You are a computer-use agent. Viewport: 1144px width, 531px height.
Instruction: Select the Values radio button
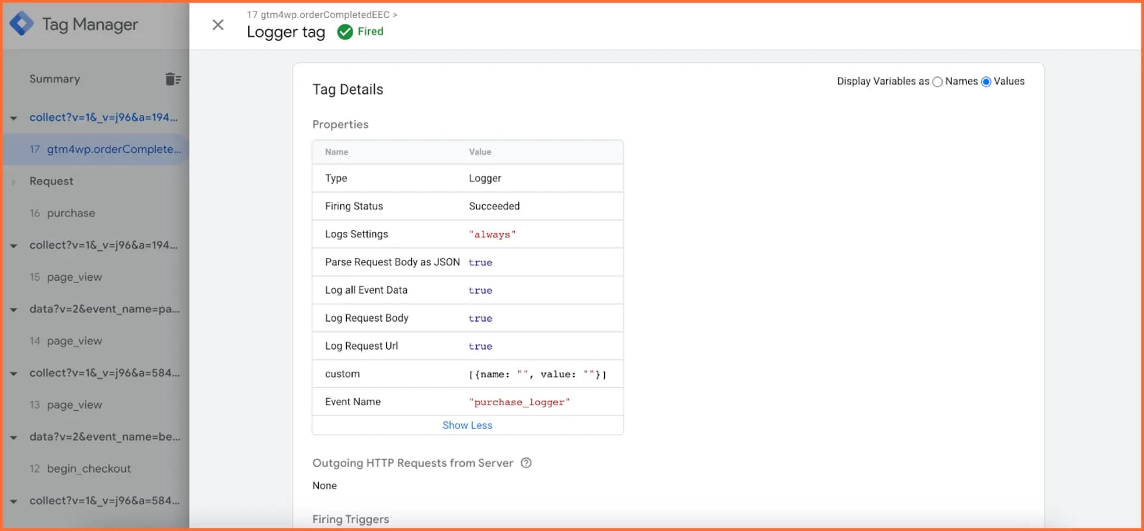(x=986, y=82)
